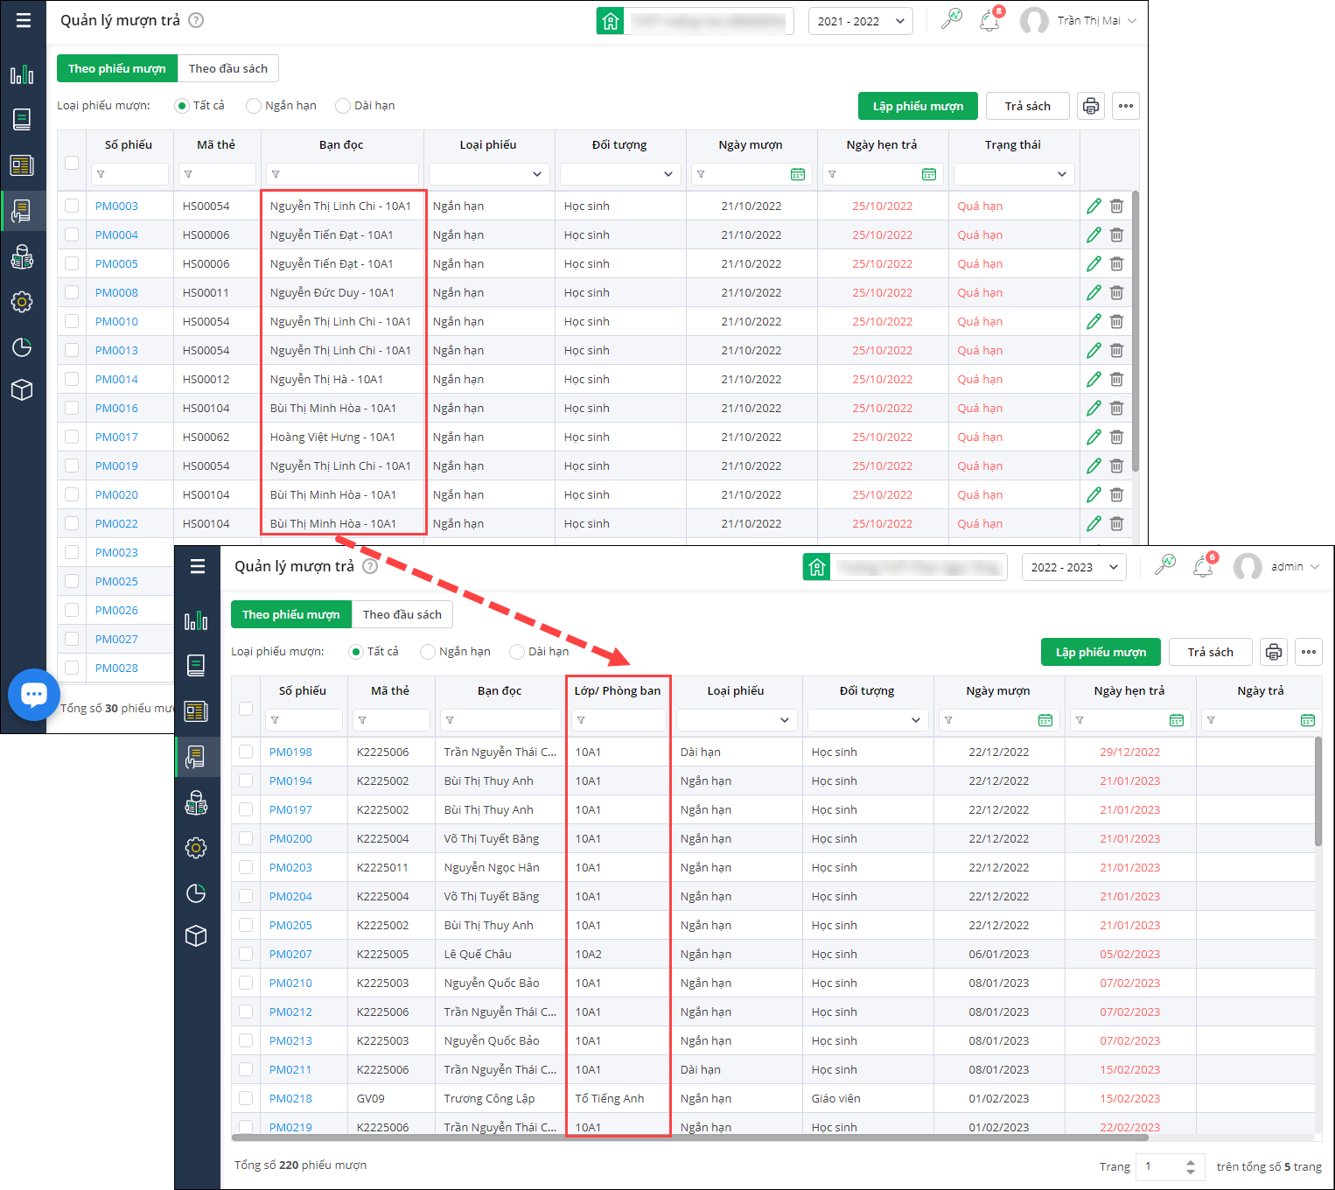This screenshot has height=1190, width=1335.
Task: Switch to the 'Theo đầu sách' tab in the front window
Action: (x=402, y=614)
